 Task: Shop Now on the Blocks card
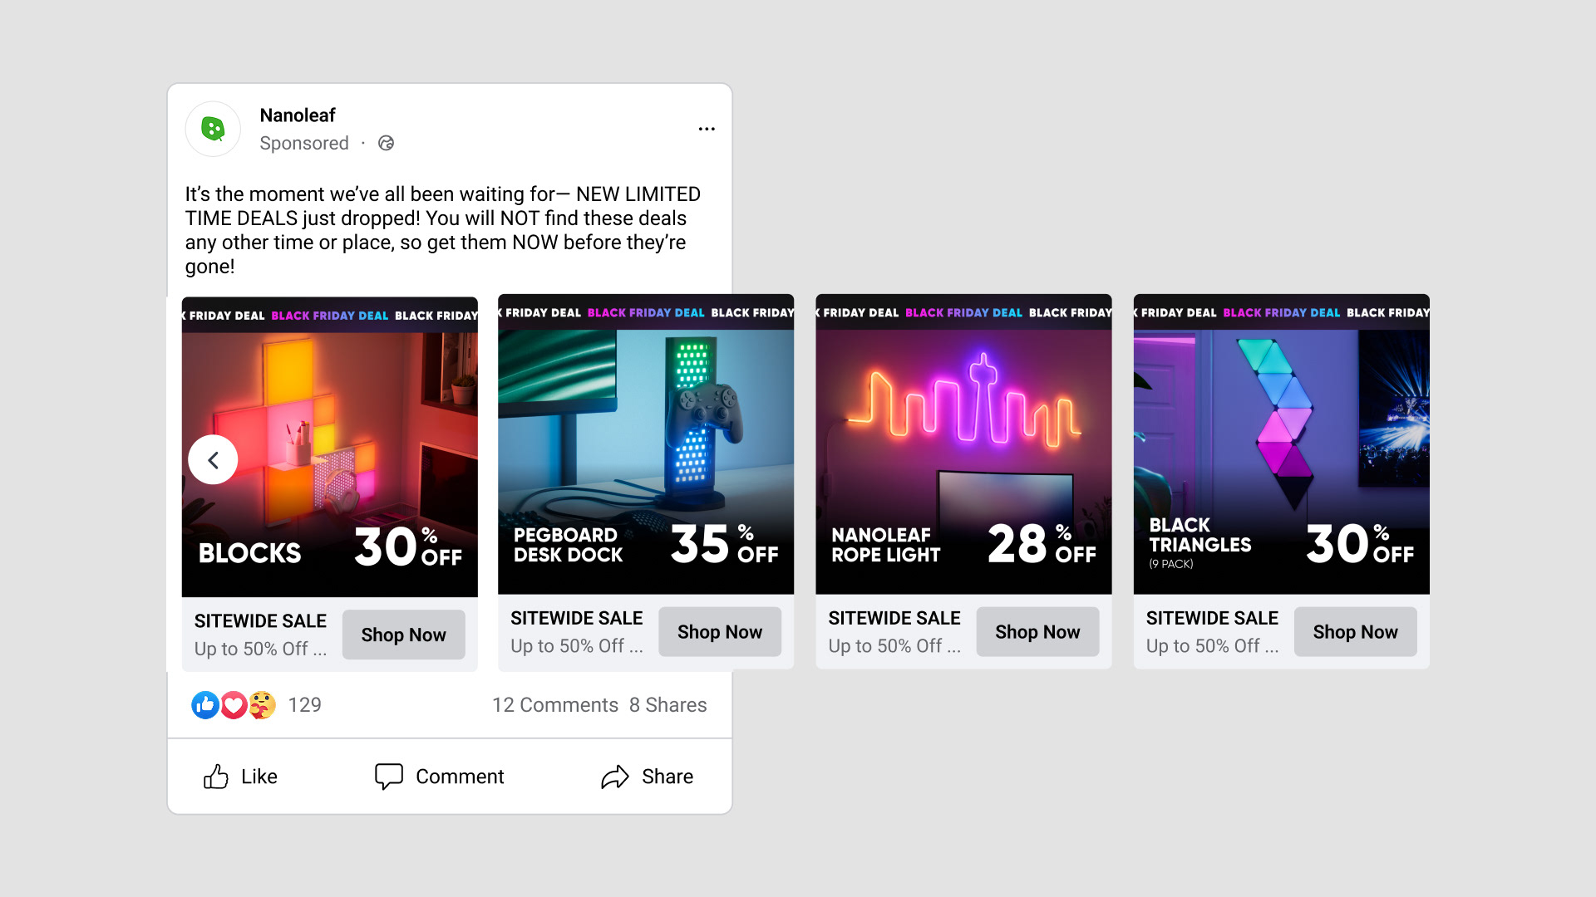point(403,635)
